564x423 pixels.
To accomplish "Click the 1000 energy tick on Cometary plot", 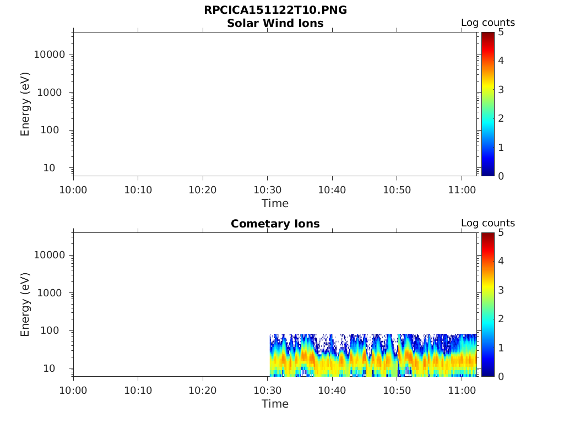I will [50, 293].
